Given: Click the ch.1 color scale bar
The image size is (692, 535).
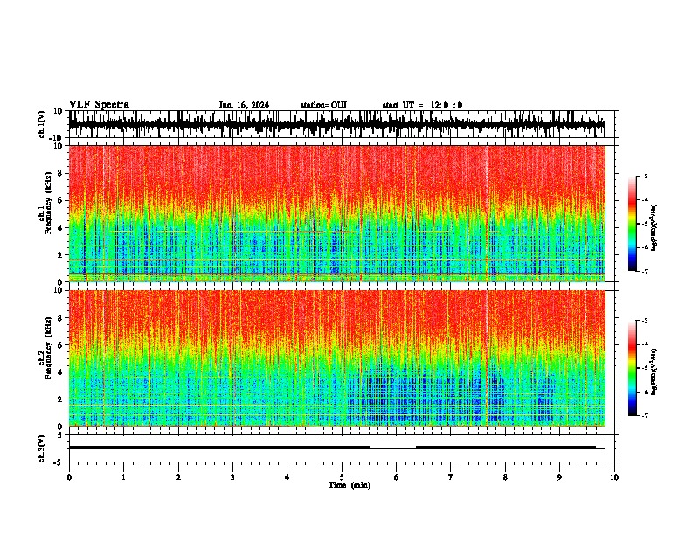Looking at the screenshot, I should point(633,224).
